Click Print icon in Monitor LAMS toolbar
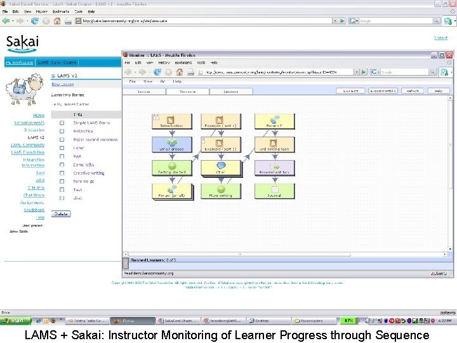 190,72
